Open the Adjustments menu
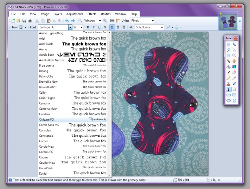Viewport: 250px width, 189px height. point(75,14)
